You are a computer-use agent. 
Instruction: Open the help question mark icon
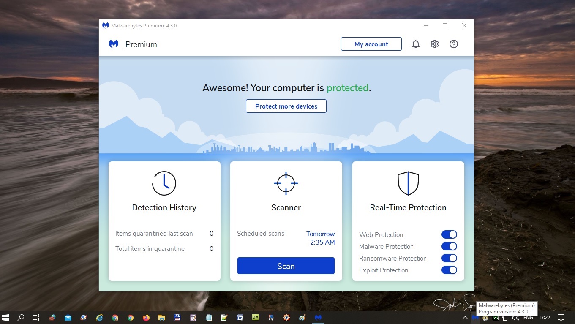454,44
